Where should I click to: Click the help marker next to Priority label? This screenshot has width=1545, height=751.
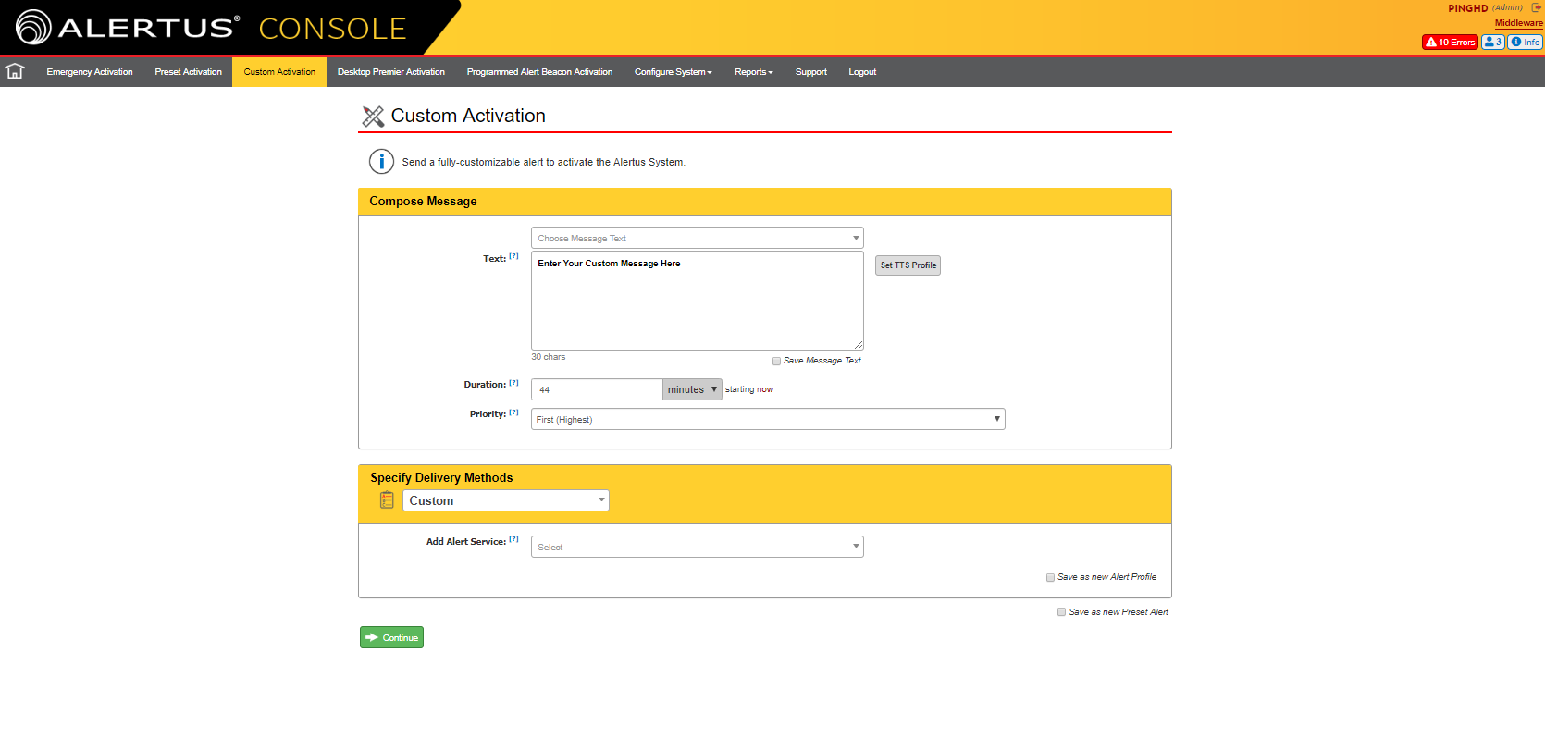click(x=513, y=412)
